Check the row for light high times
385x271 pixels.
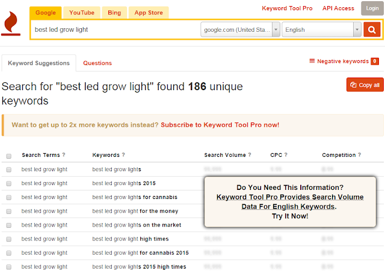tap(9, 239)
